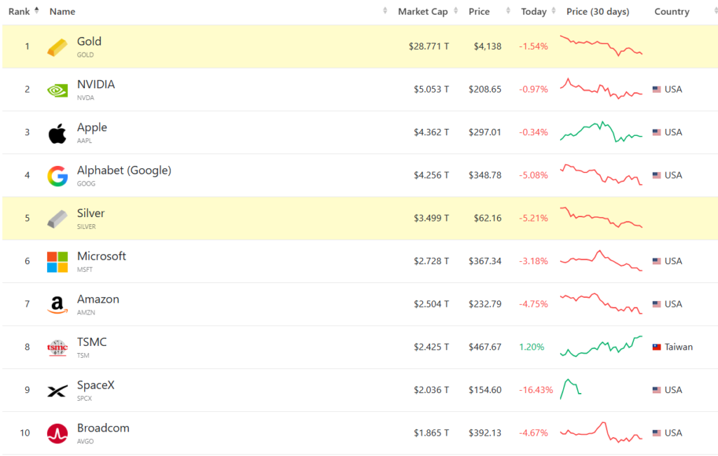
Task: Click the USA flag in Alphabet row
Action: coord(656,175)
